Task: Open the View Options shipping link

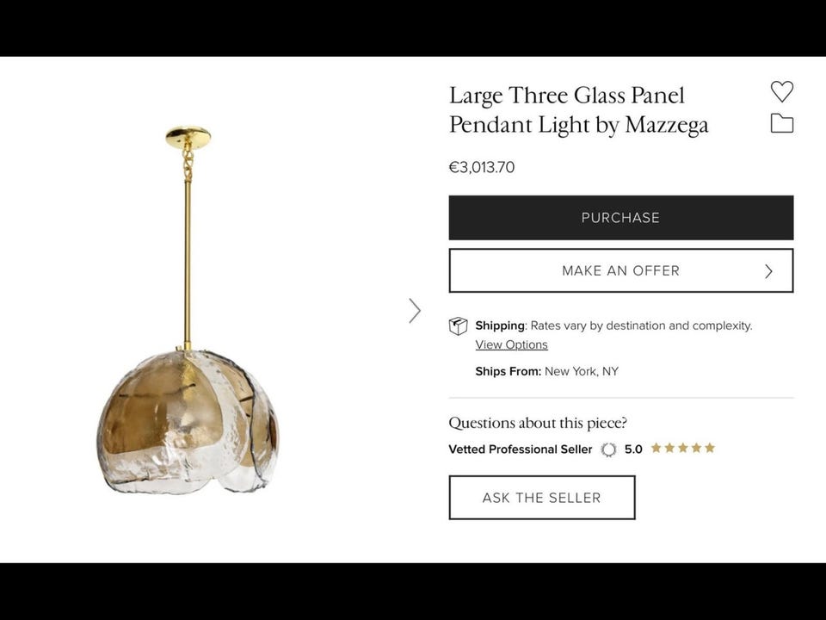Action: point(511,345)
